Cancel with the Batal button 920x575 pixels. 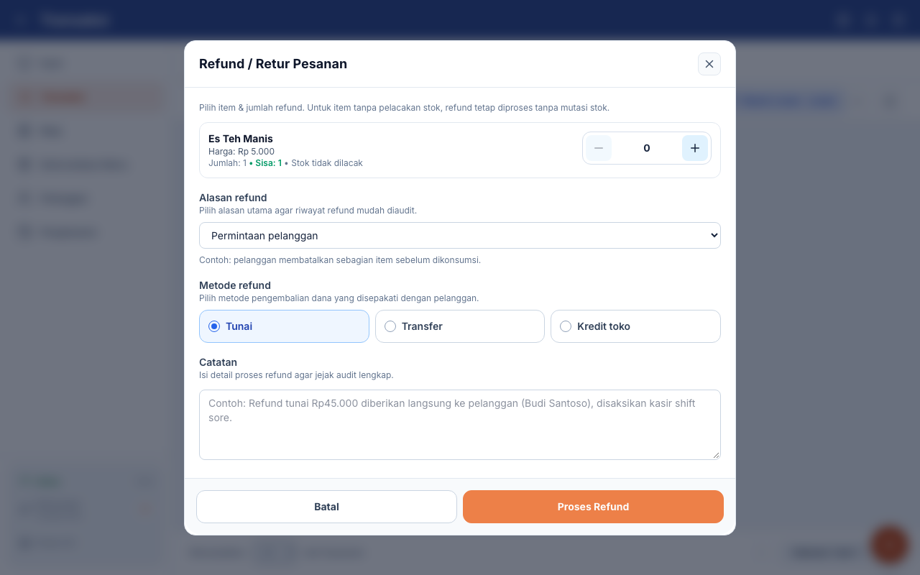tap(326, 507)
